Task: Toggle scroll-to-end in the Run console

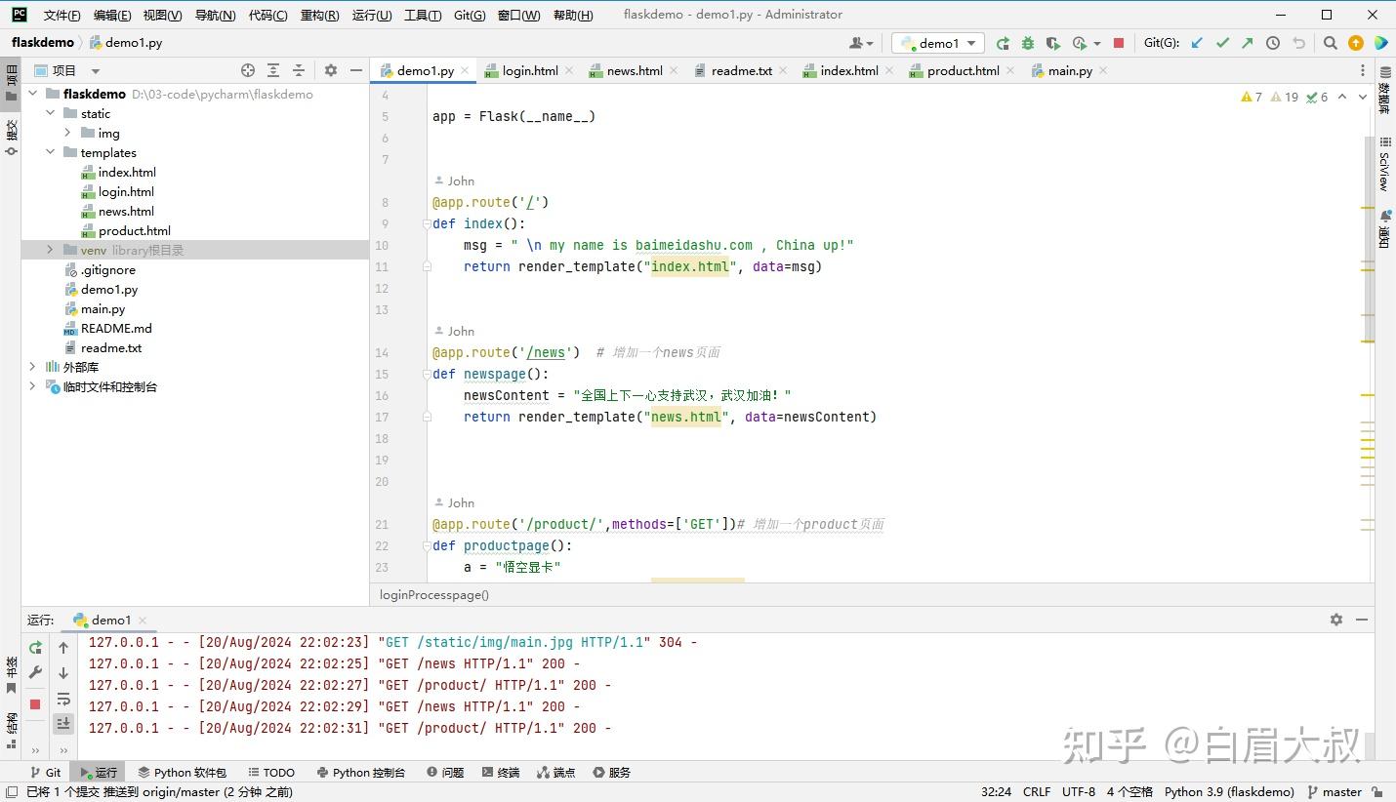Action: (x=63, y=723)
